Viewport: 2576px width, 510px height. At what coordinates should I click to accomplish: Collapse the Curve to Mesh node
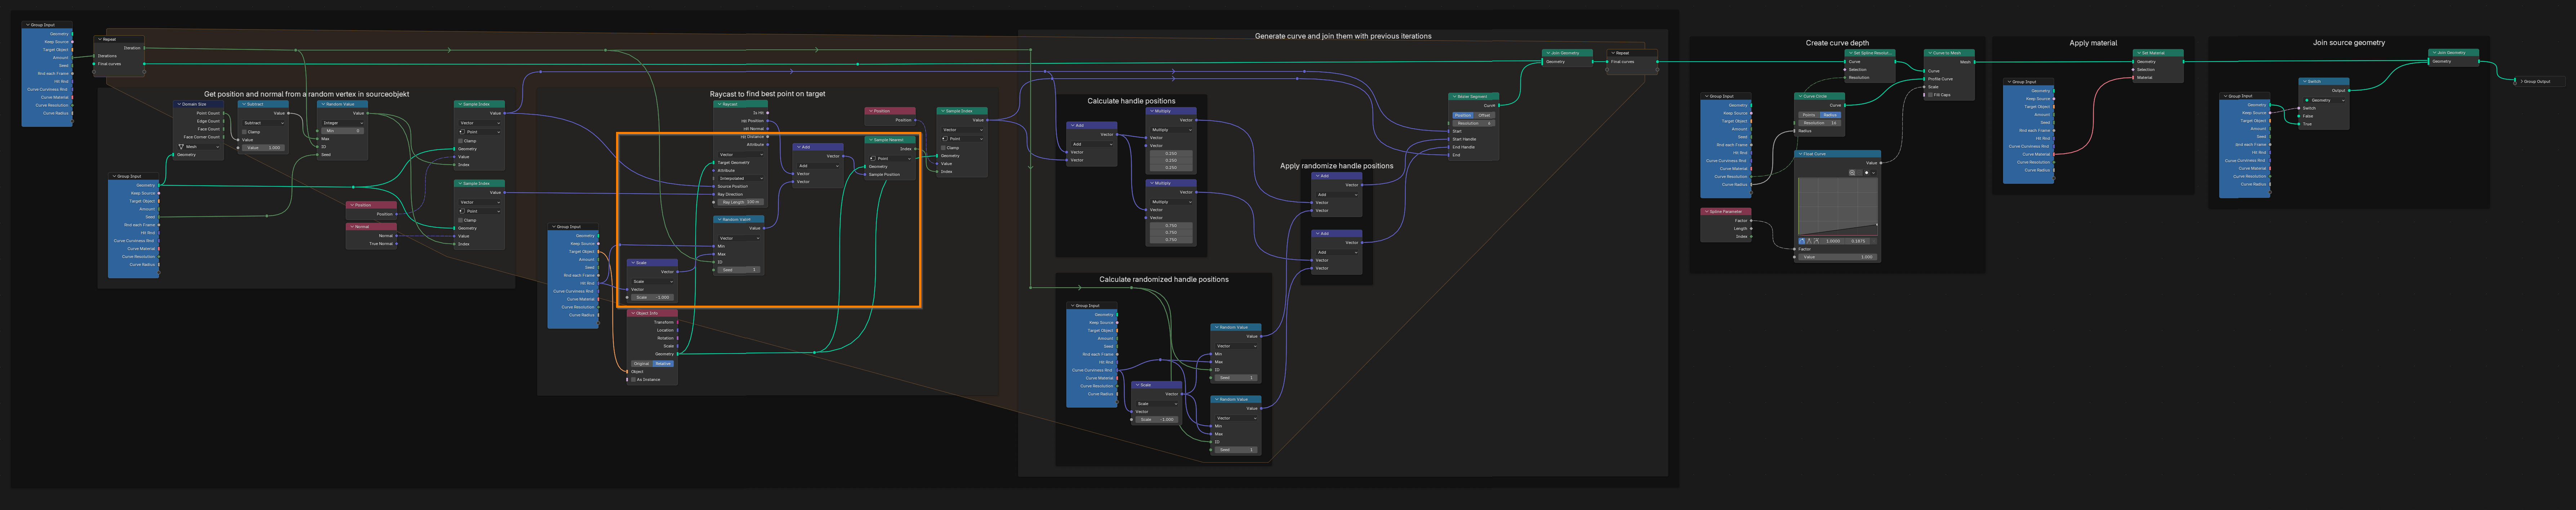[x=1930, y=53]
